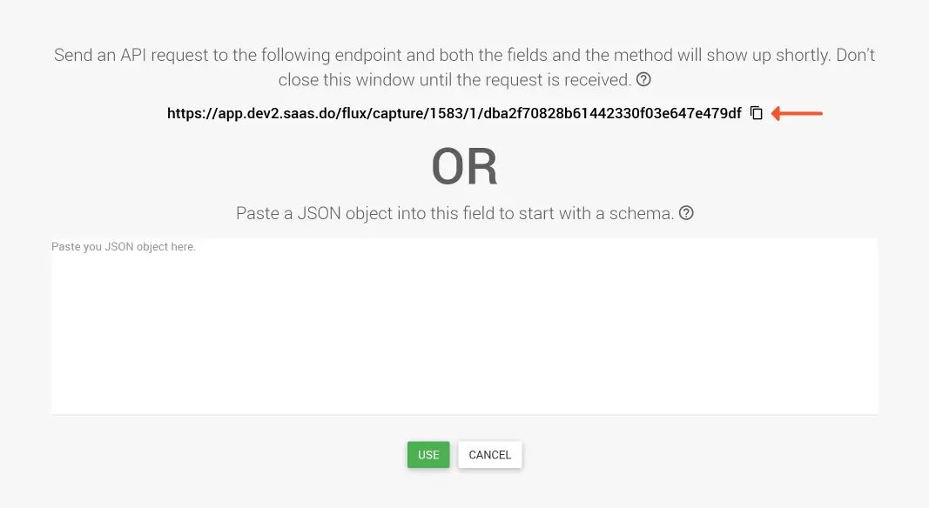Click the large OR heading
This screenshot has width=929, height=508.
point(464,168)
